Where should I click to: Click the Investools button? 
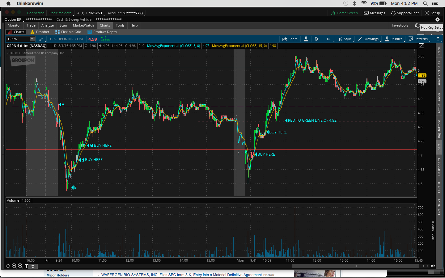[400, 25]
